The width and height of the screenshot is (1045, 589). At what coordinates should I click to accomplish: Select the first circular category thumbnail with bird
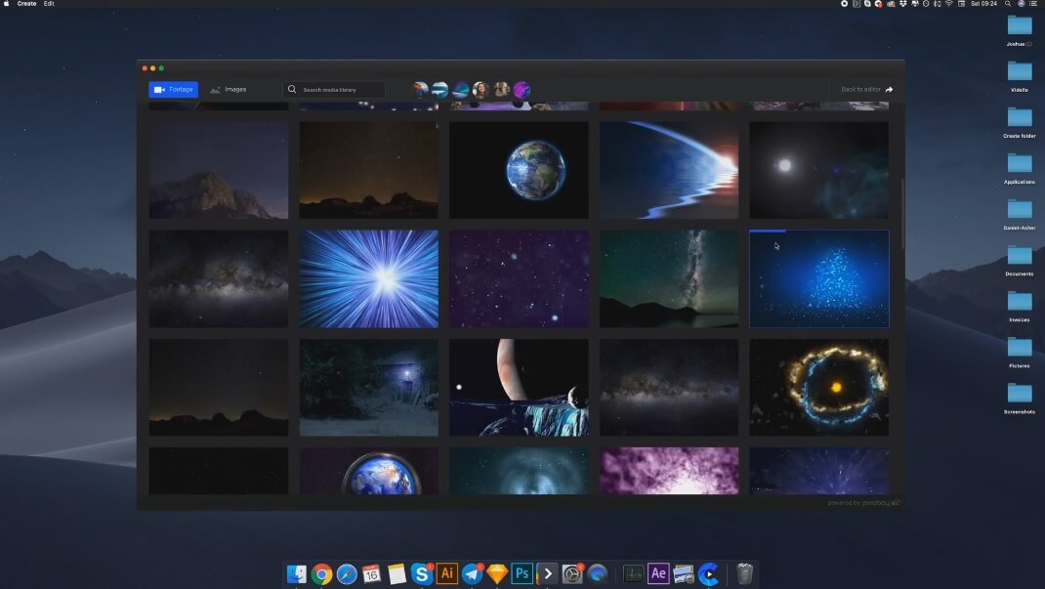coord(421,89)
